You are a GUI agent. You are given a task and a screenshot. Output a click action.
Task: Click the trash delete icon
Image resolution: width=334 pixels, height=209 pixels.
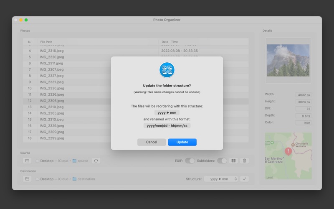(x=245, y=161)
